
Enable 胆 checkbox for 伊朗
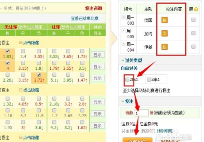coord(193,46)
